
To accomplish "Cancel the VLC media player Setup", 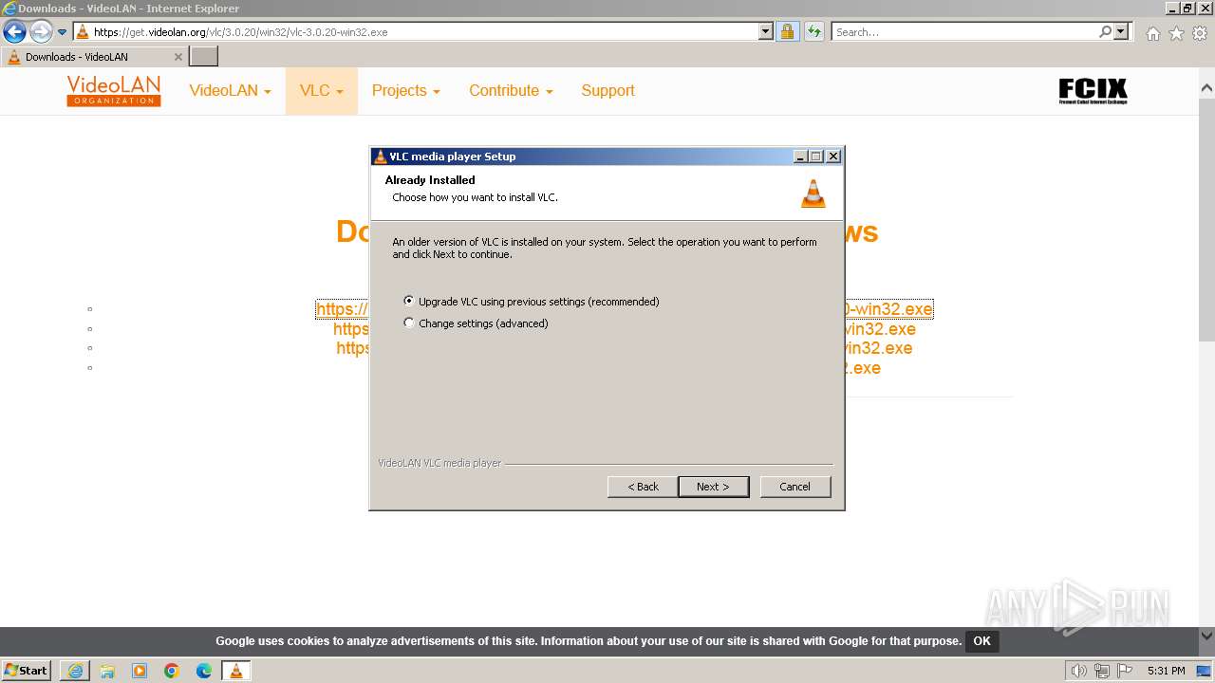I will pos(795,487).
